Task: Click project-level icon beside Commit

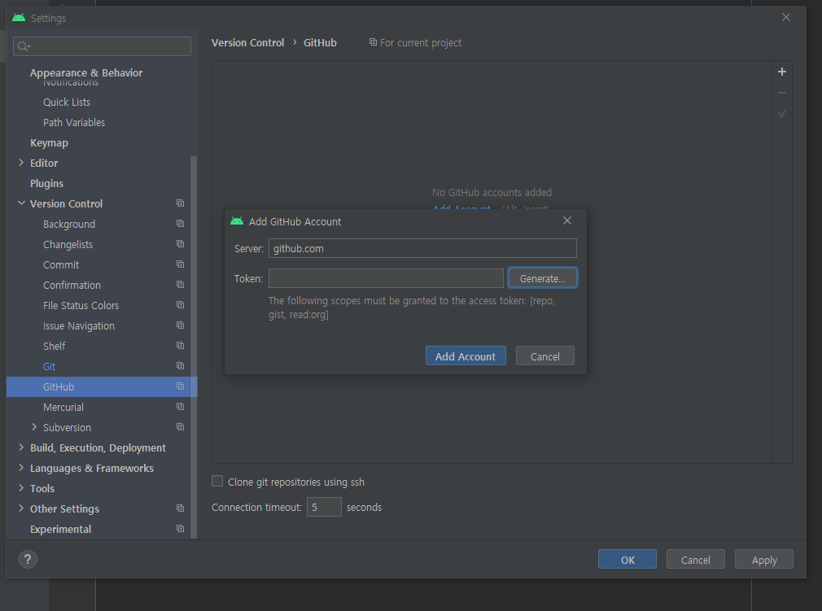Action: (180, 264)
